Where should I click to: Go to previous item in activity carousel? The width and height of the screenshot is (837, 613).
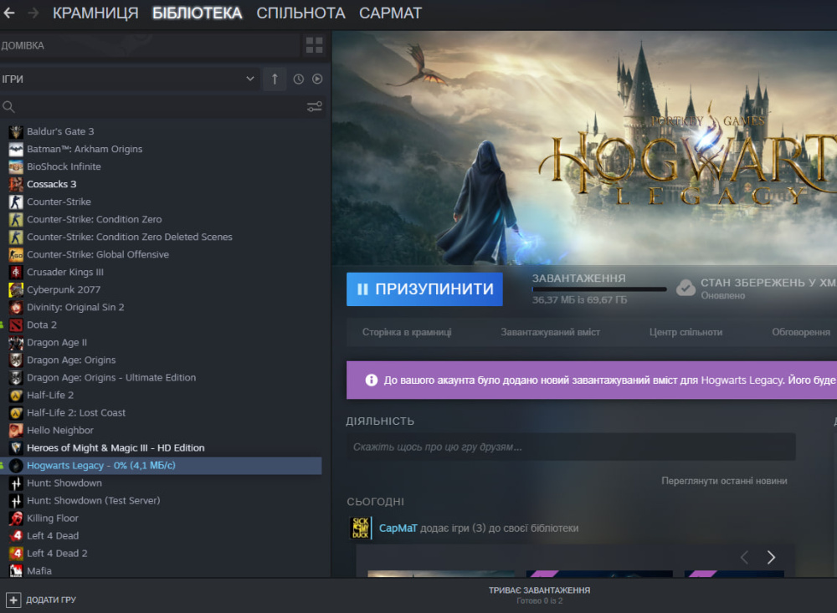[743, 558]
